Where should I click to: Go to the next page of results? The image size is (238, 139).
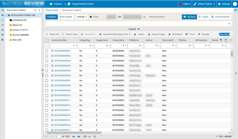tap(74, 137)
